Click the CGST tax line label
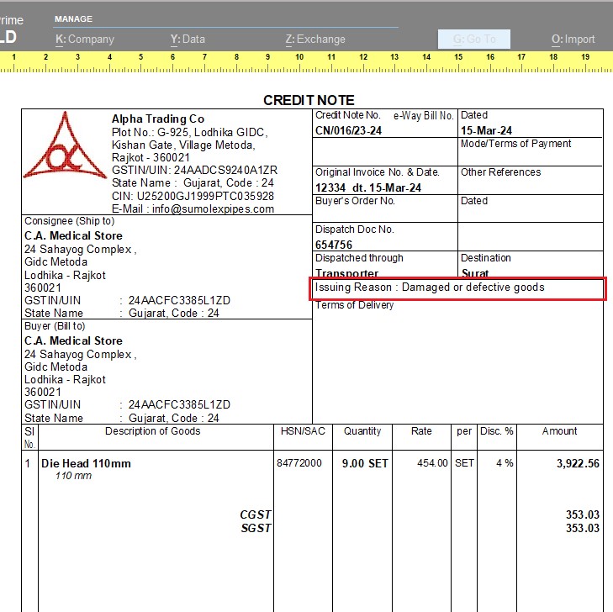 (x=256, y=514)
